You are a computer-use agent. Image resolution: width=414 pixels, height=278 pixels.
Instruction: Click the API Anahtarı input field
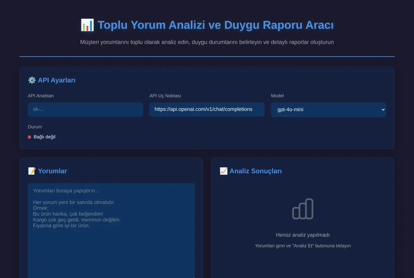click(x=85, y=109)
